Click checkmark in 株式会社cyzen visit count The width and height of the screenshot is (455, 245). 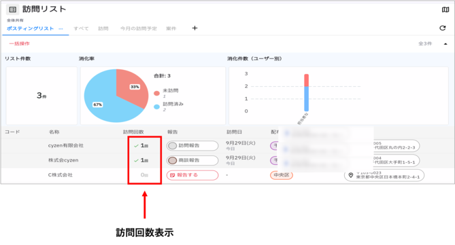[x=136, y=160]
